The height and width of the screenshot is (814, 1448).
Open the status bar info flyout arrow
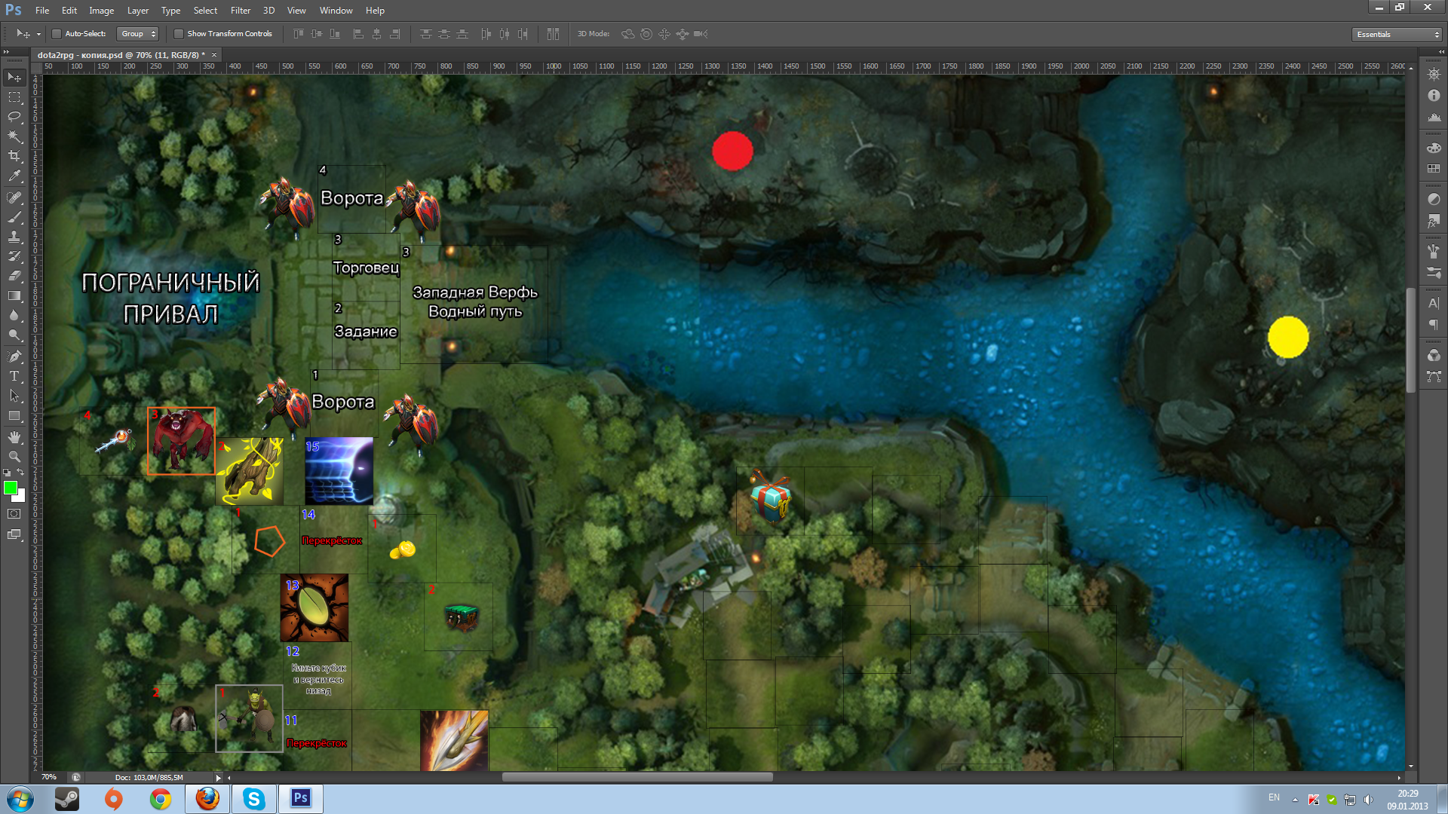(x=219, y=778)
